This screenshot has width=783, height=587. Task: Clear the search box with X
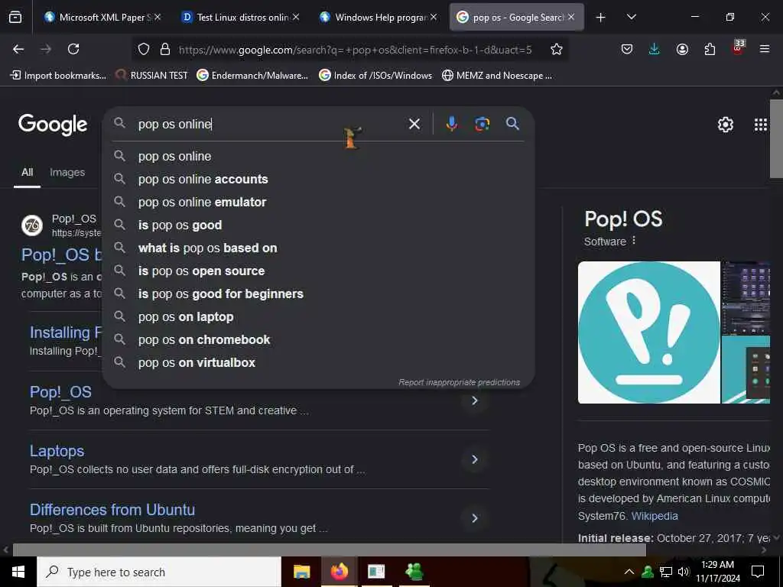tap(414, 124)
